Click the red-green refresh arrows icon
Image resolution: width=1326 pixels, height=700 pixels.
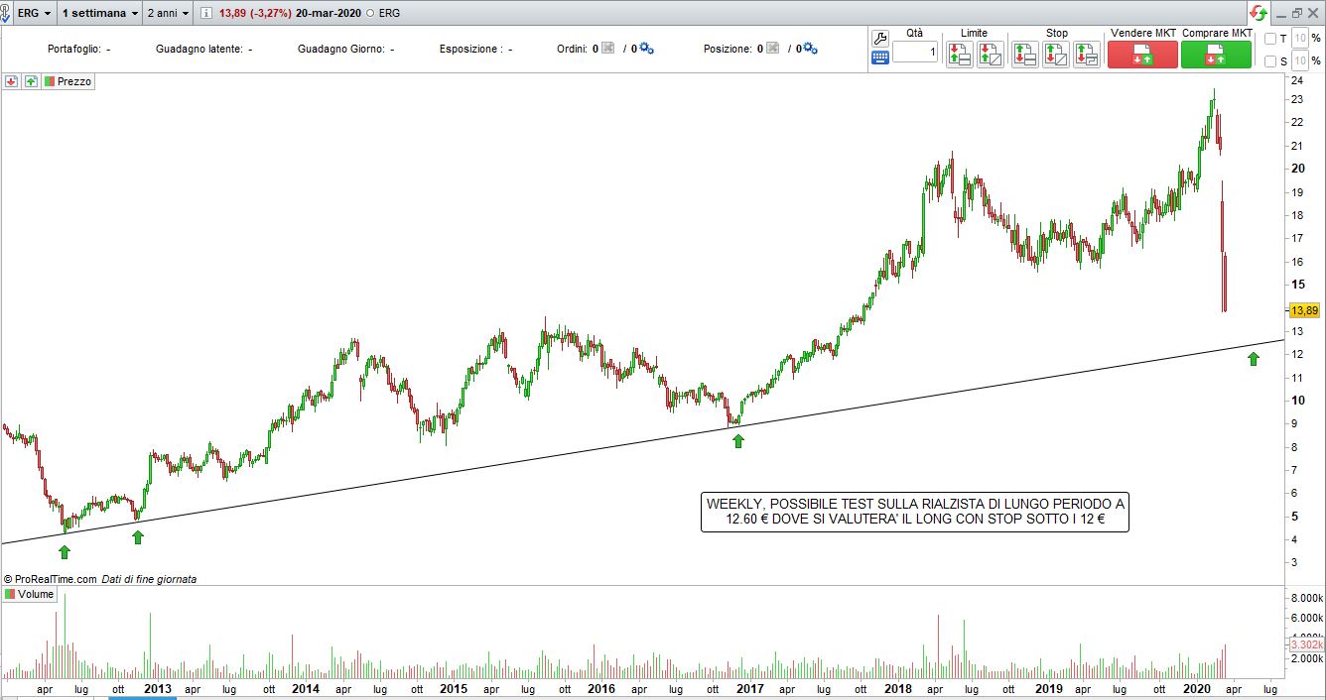pyautogui.click(x=1259, y=13)
